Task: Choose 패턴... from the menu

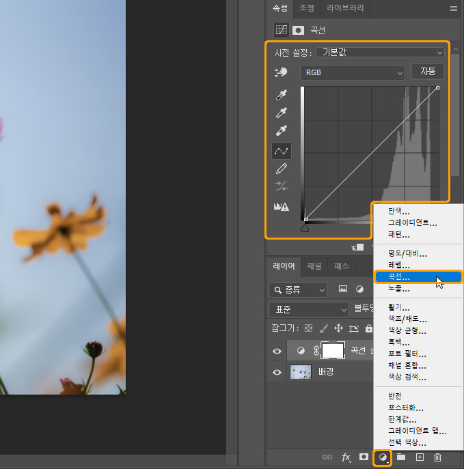Action: click(418, 235)
